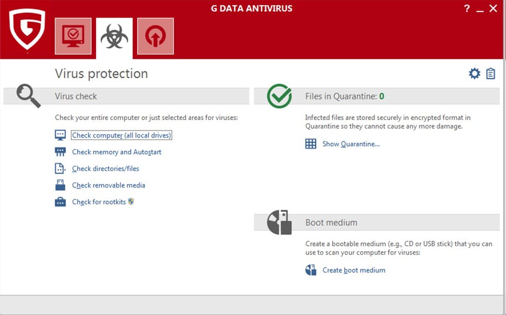The height and width of the screenshot is (315, 506).
Task: Click disc icon beside Create boot medium
Action: 311,270
